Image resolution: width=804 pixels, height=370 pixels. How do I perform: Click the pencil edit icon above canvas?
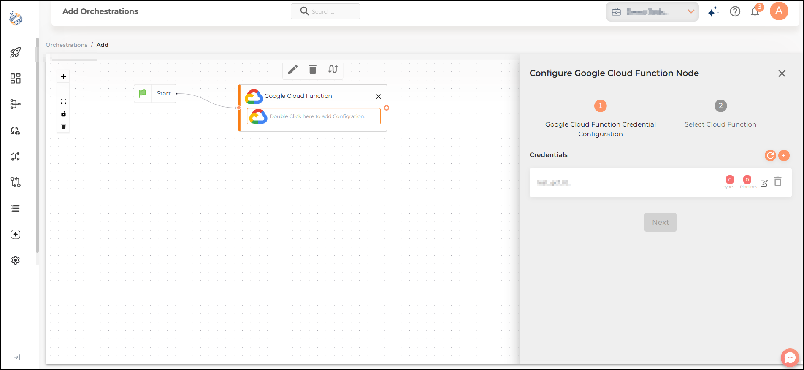293,69
